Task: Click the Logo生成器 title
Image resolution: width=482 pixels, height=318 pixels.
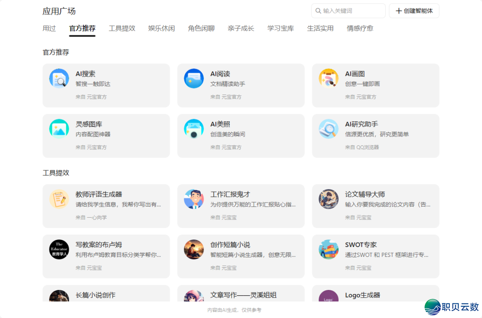Action: point(362,295)
